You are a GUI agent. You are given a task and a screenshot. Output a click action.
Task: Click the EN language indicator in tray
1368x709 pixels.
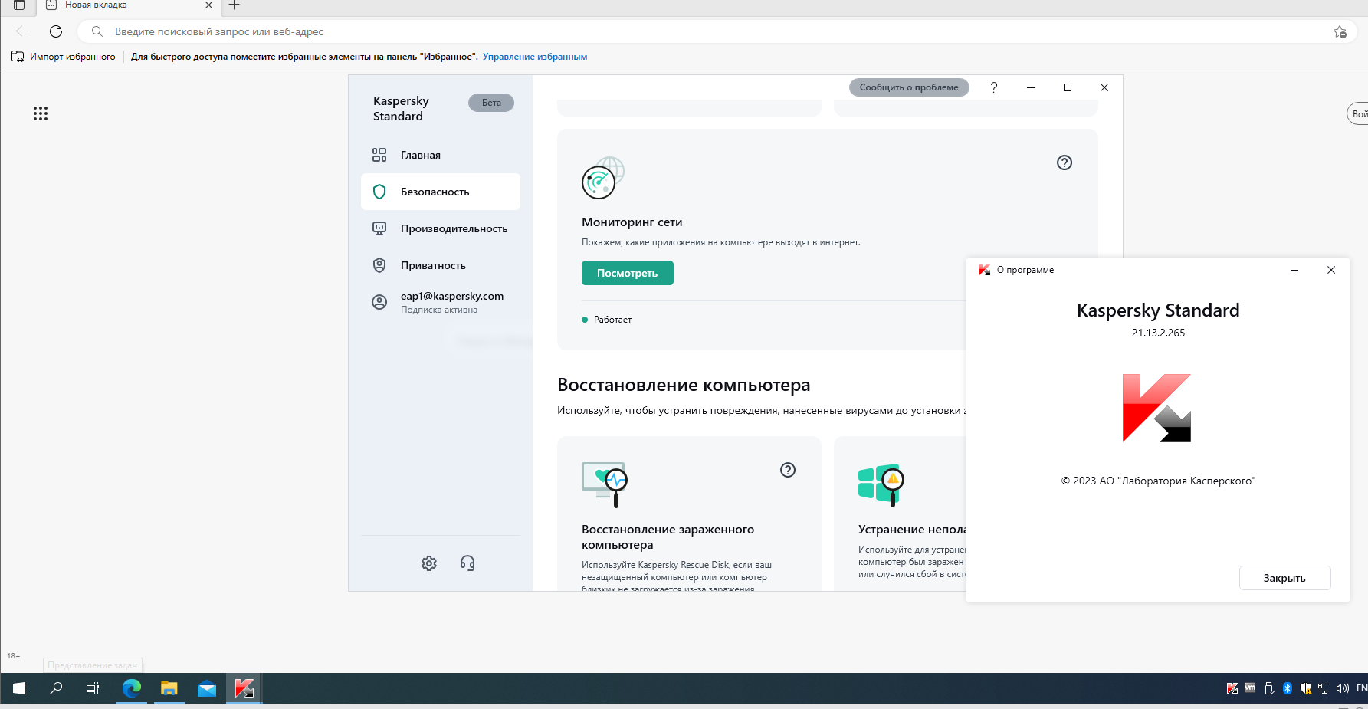tap(1362, 688)
